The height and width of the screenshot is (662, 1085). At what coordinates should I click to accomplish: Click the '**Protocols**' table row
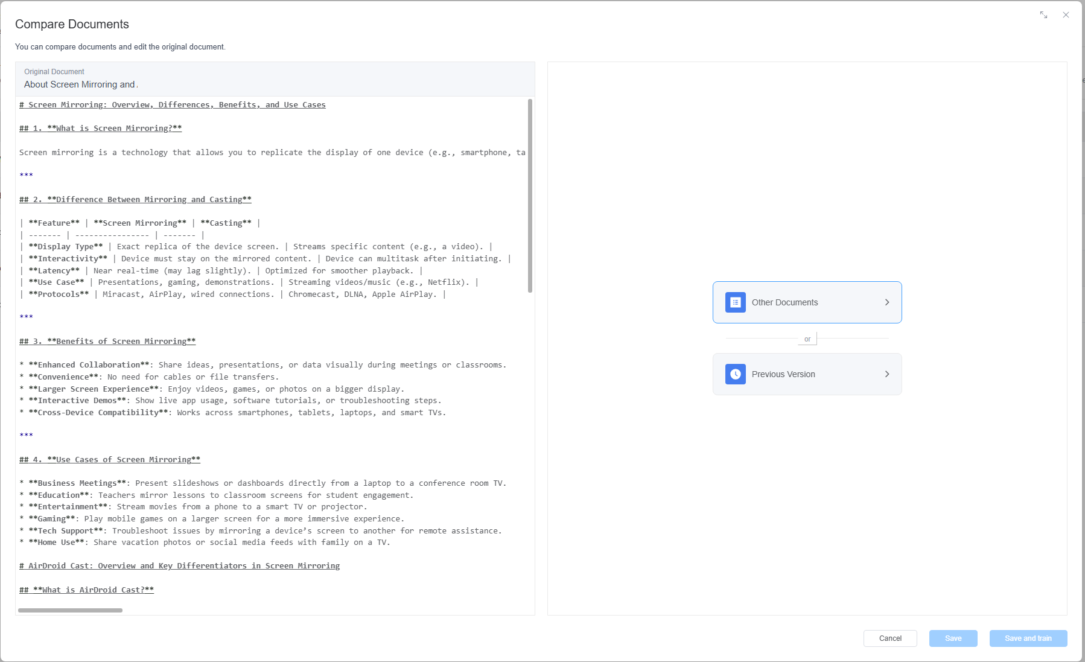click(x=233, y=294)
